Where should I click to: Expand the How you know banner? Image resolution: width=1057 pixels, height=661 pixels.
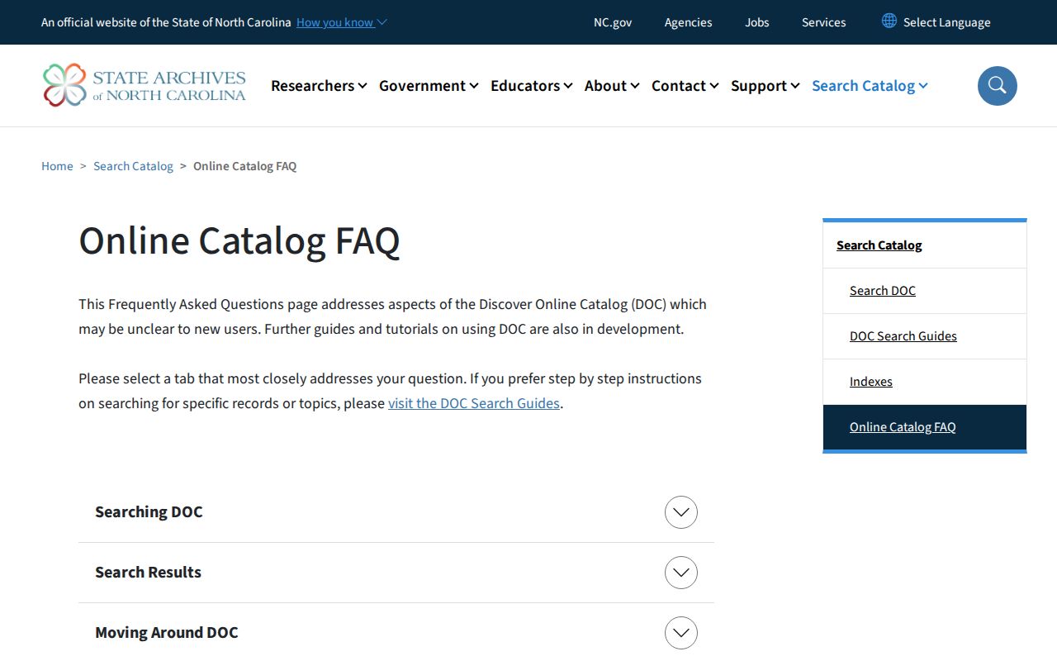341,22
